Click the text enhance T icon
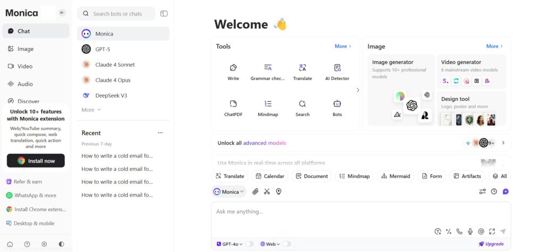Screen dimensions: 545x252 point(438,231)
